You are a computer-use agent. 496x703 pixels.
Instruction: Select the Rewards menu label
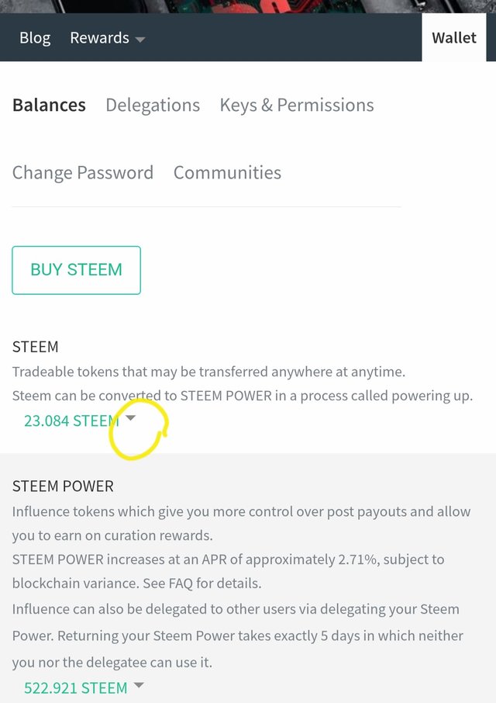99,38
